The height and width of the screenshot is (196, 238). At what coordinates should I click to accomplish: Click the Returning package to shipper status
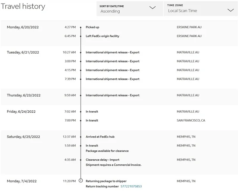(x=106, y=181)
